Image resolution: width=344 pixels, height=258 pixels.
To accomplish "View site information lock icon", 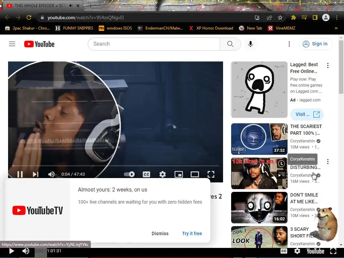I will 42,17.
